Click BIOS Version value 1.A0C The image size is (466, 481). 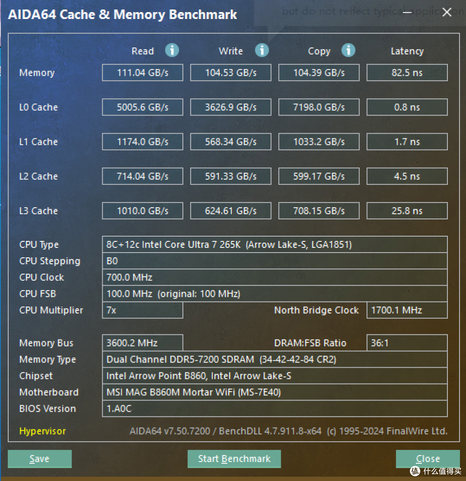pyautogui.click(x=275, y=409)
